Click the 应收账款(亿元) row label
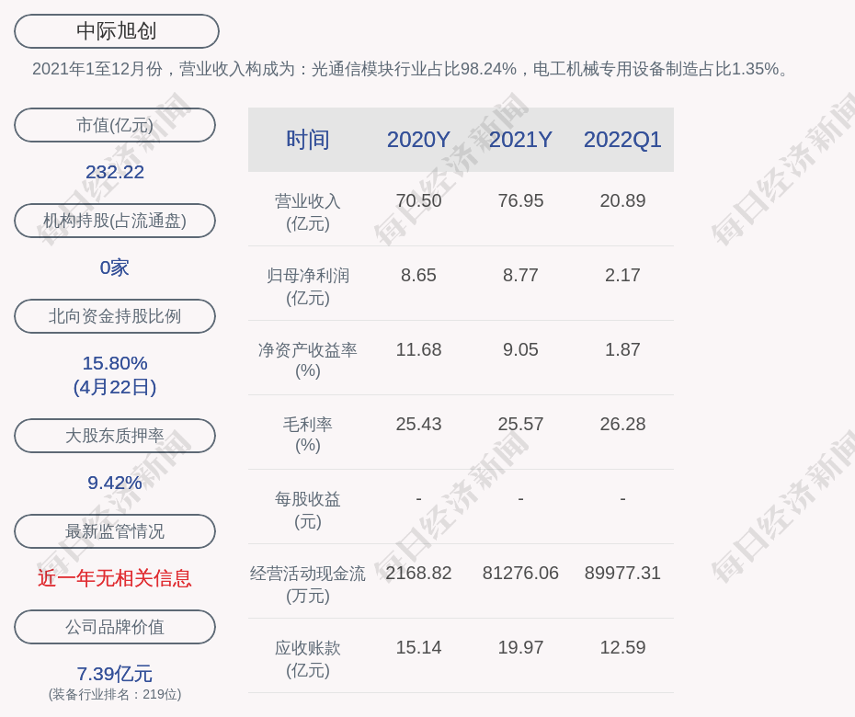855x717 pixels. click(308, 659)
